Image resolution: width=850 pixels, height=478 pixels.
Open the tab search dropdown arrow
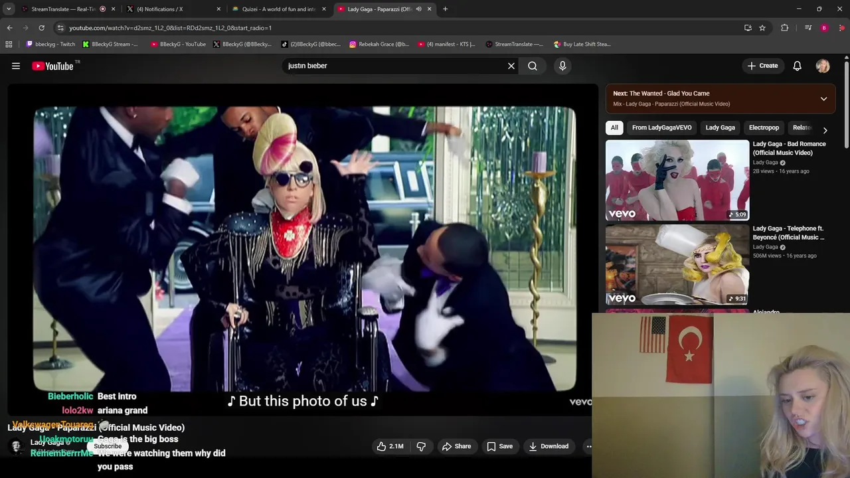[9, 9]
